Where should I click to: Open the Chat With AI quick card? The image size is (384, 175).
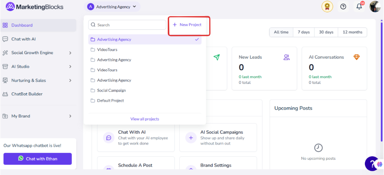(136, 137)
